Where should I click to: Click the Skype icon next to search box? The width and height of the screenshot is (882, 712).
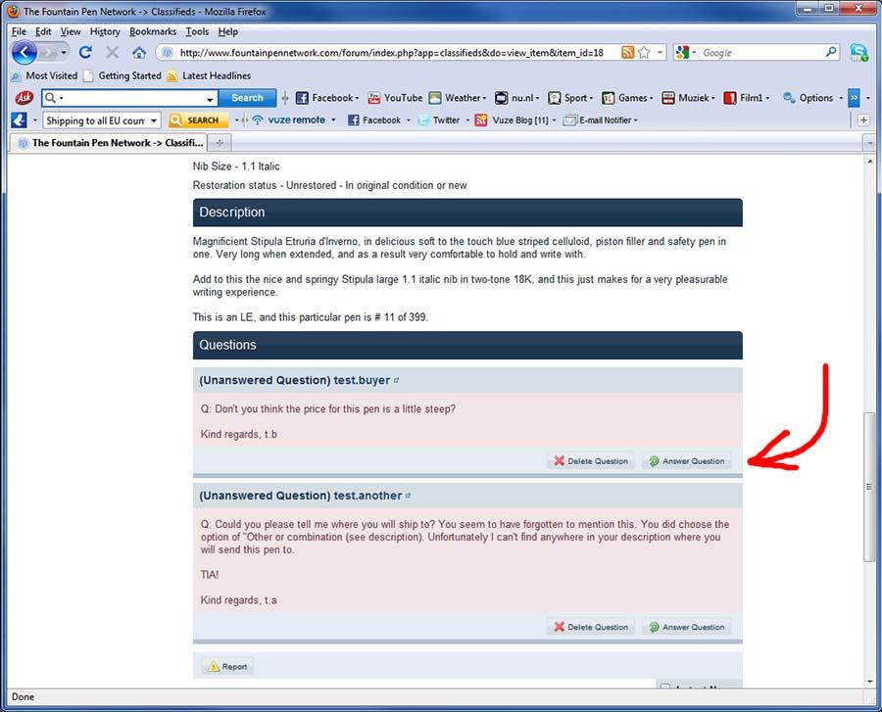pos(858,52)
